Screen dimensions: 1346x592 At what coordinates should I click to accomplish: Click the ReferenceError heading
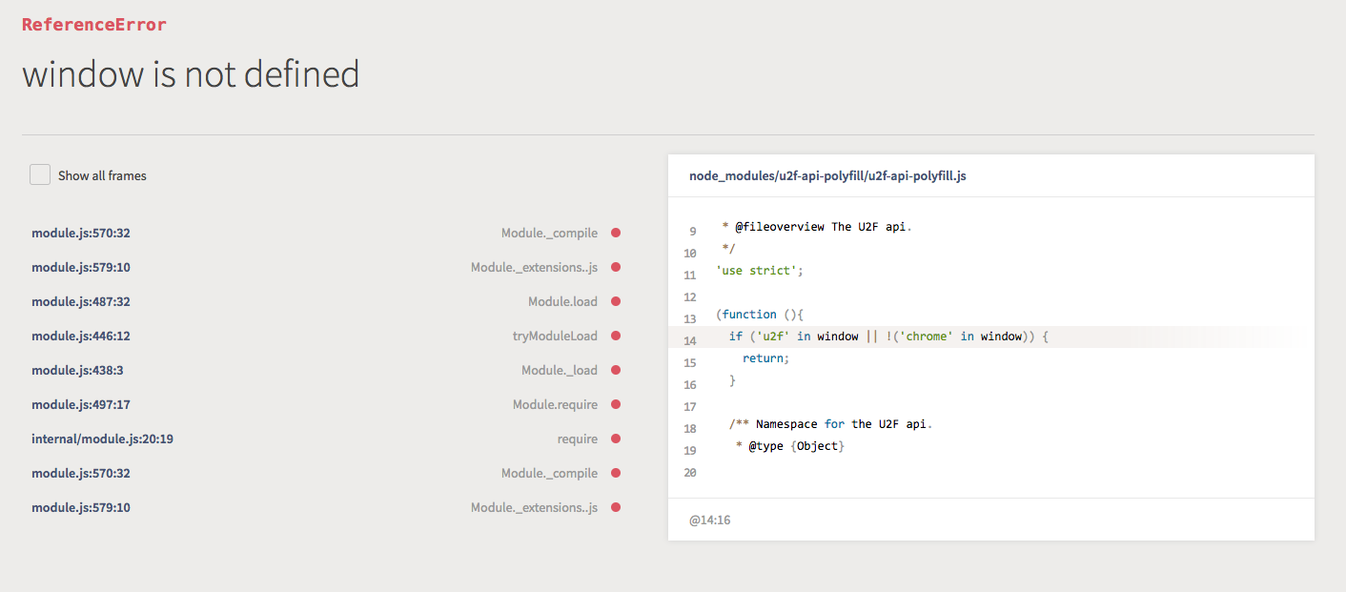[x=94, y=25]
